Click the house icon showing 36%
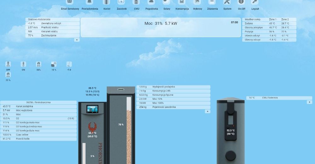This screenshot has width=315, height=164. click(38, 64)
